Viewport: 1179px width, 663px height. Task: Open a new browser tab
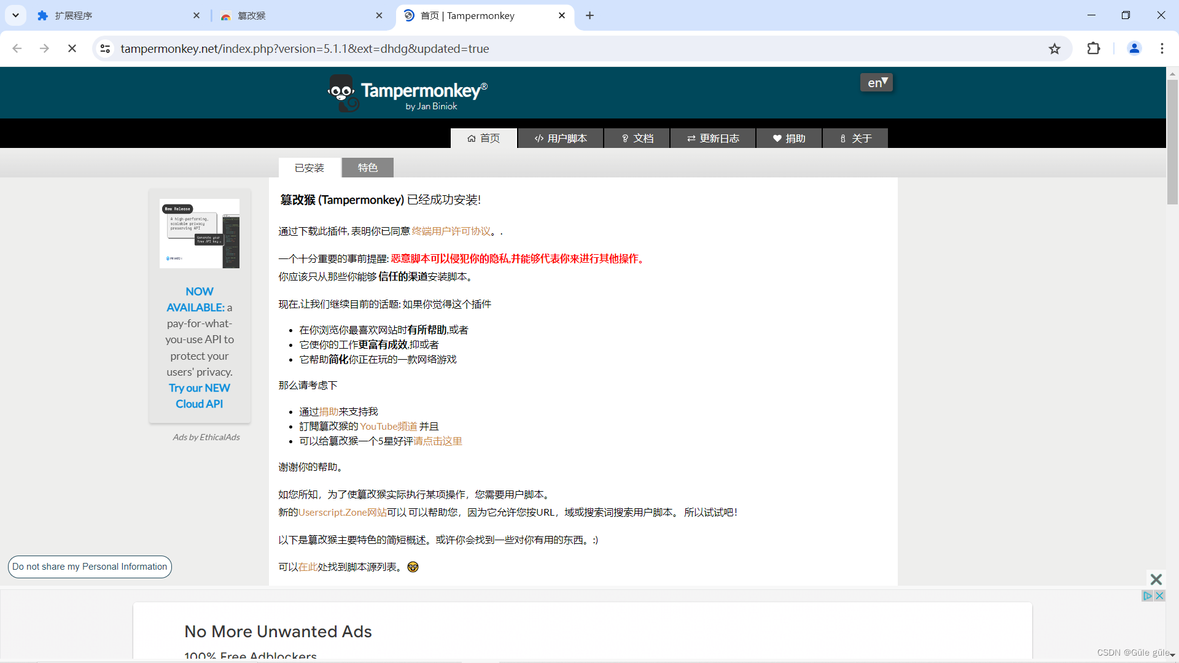pos(589,15)
